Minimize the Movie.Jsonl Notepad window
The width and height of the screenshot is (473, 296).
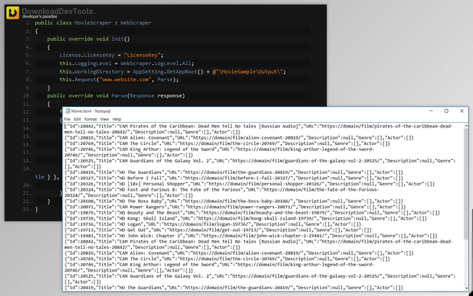[431, 111]
